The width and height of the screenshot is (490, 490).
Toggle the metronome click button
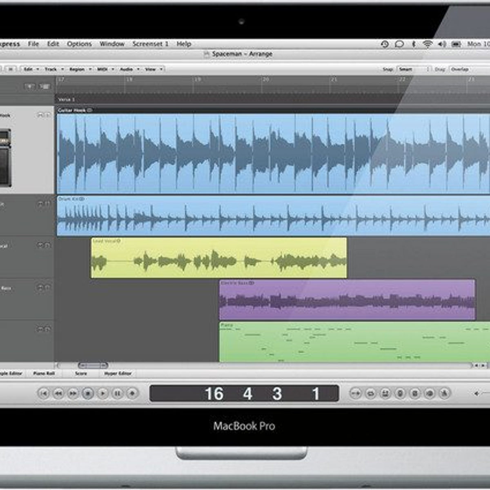point(444,393)
